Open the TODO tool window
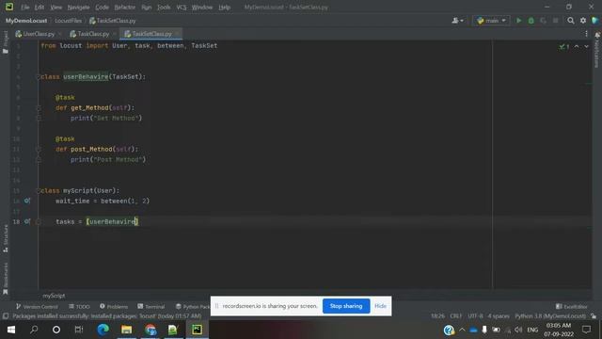Screen dimensions: 602x339 tap(79, 306)
